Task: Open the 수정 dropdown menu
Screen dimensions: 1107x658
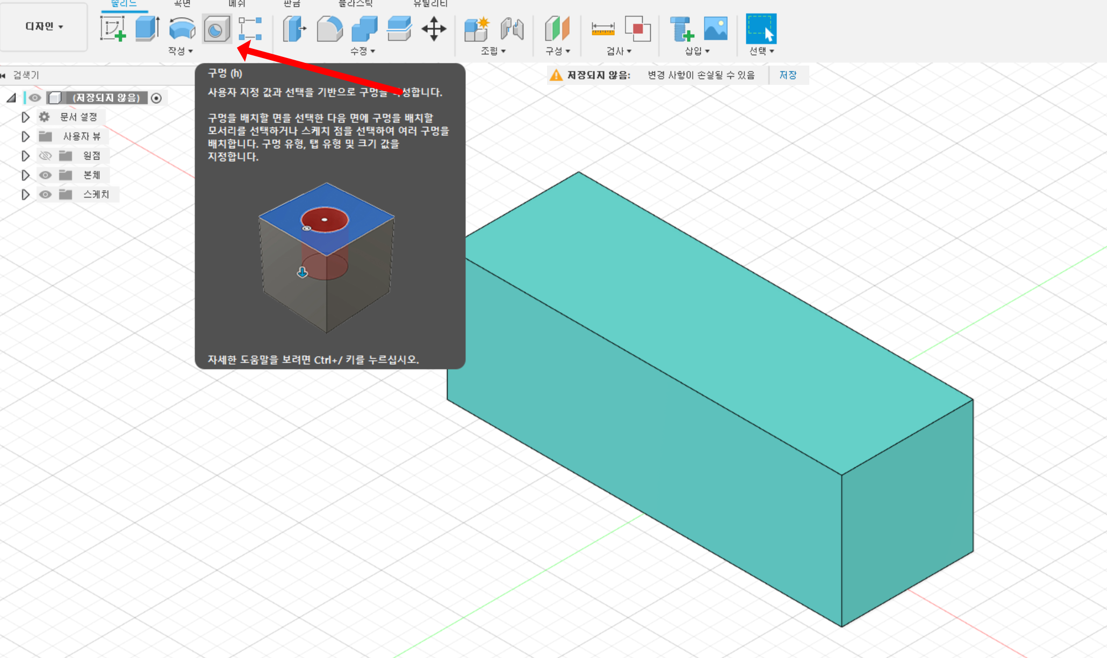Action: click(x=362, y=51)
